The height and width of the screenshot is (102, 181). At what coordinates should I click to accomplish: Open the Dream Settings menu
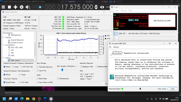pyautogui.click(x=124, y=11)
